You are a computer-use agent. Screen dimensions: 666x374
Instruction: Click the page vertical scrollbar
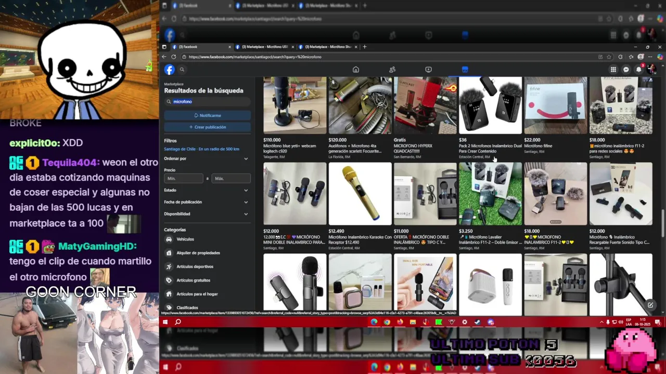(662, 223)
